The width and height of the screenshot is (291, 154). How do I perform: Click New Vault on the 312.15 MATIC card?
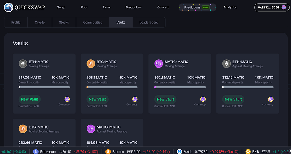point(233,99)
